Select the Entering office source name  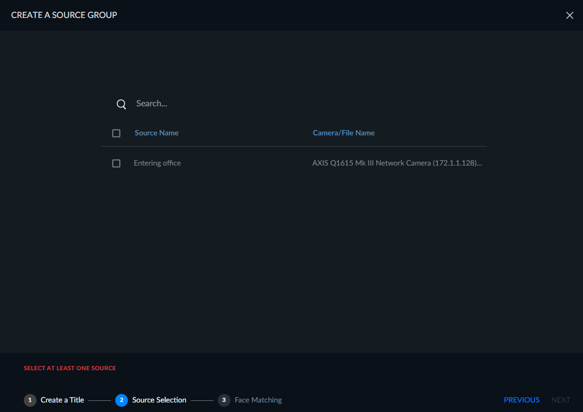click(x=158, y=163)
